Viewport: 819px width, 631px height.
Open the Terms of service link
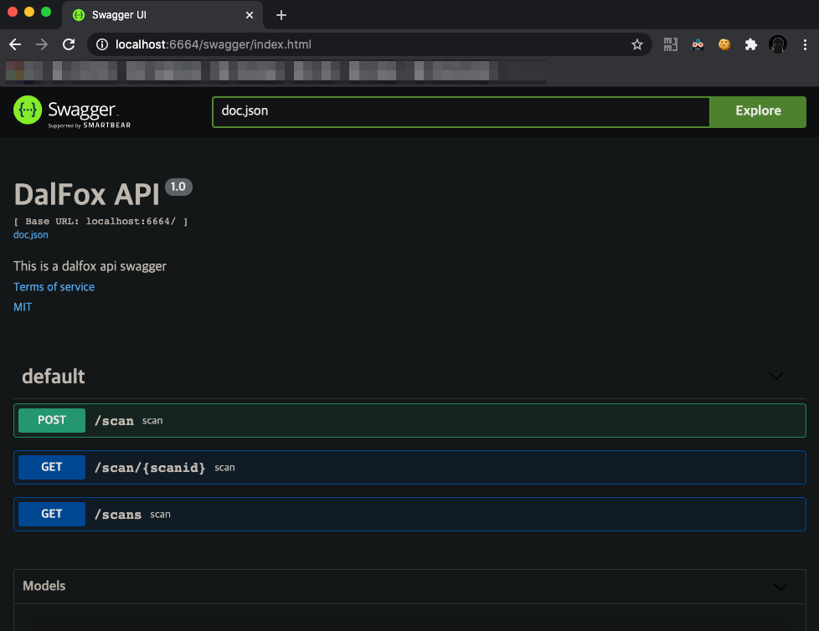coord(54,287)
